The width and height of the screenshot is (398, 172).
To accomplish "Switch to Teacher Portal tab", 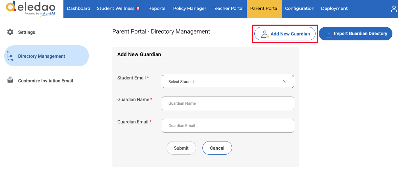I will 228,9.
